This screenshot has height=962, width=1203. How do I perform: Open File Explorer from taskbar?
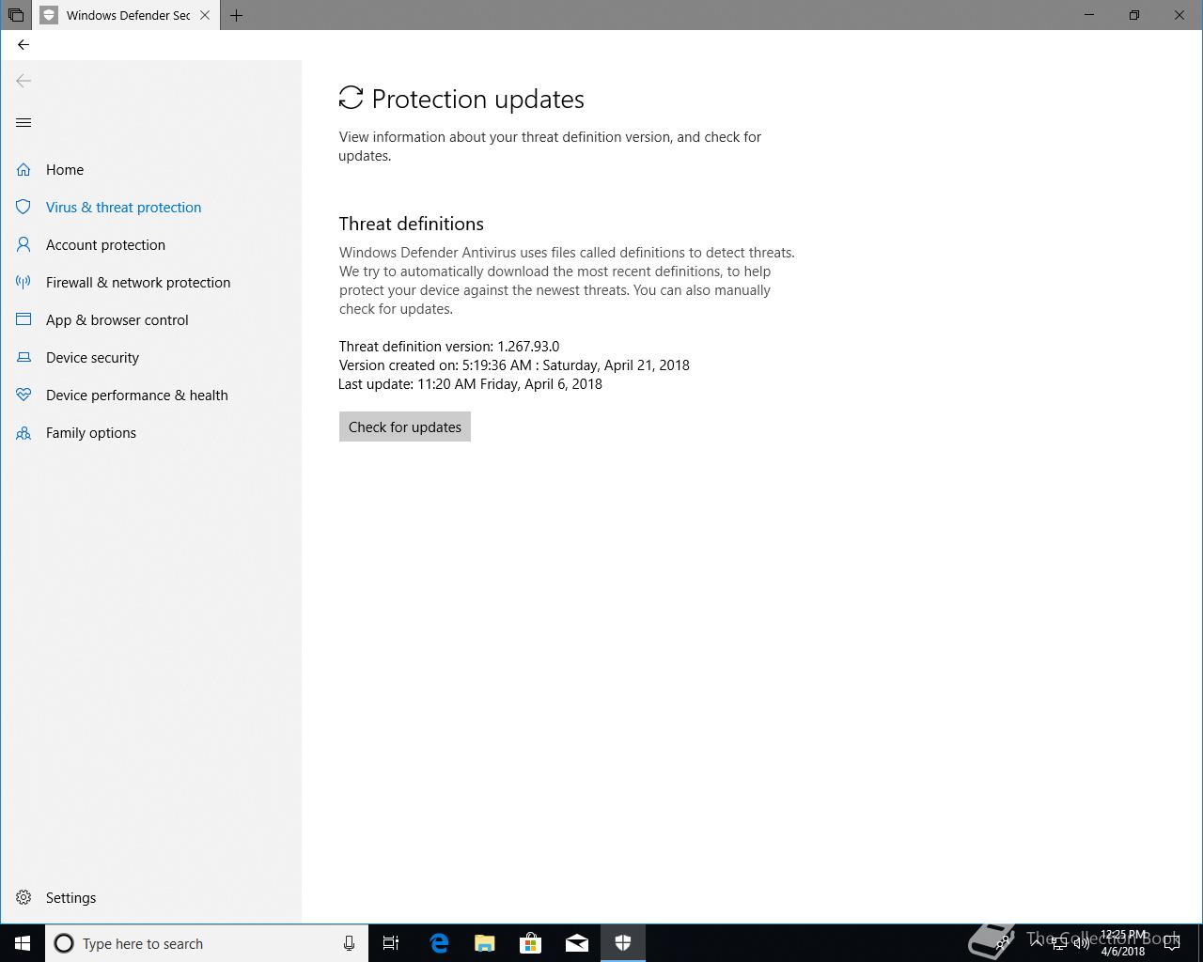coord(485,943)
